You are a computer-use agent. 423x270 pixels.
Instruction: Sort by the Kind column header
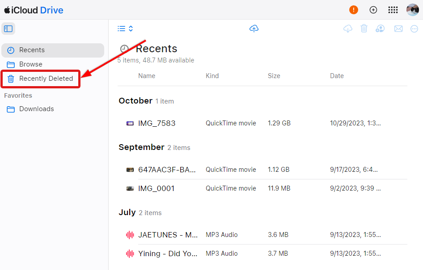(x=212, y=76)
